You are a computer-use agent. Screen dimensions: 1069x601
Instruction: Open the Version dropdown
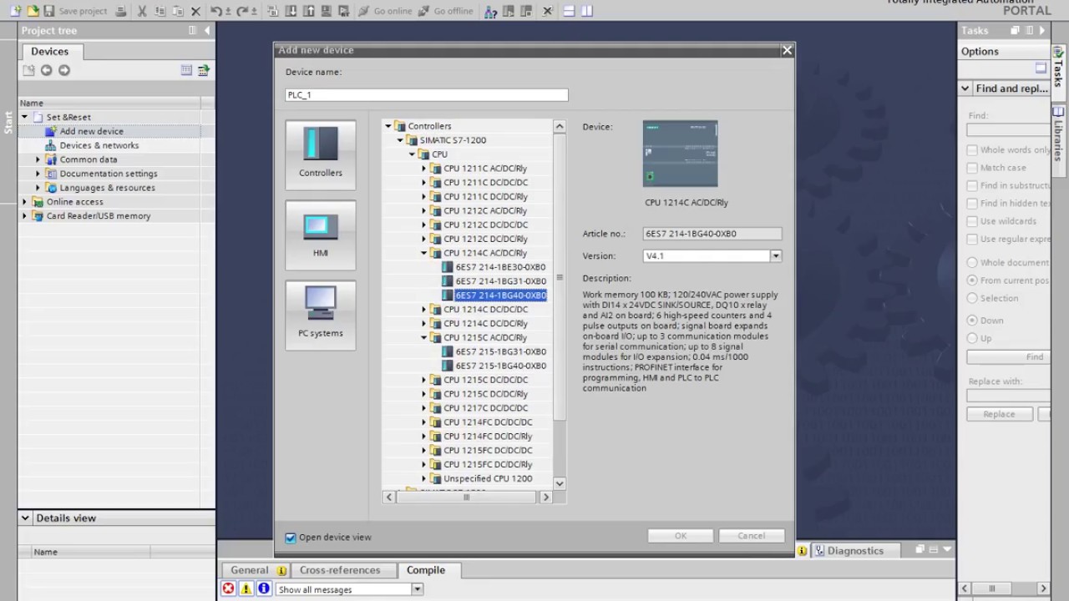(x=776, y=256)
